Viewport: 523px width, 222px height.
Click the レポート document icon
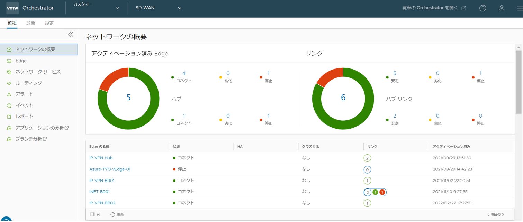(x=9, y=117)
